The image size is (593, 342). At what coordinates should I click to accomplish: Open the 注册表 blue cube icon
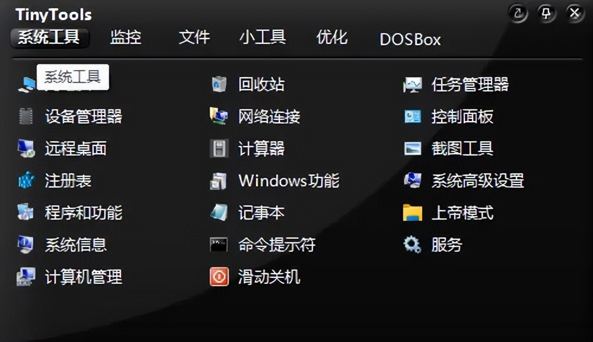pos(26,180)
